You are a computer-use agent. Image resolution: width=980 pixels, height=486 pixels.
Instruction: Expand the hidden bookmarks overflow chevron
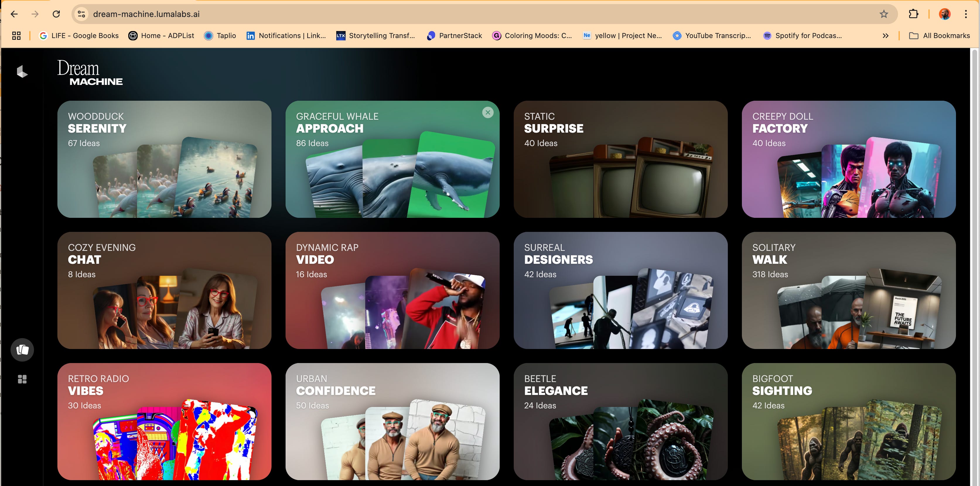tap(885, 35)
